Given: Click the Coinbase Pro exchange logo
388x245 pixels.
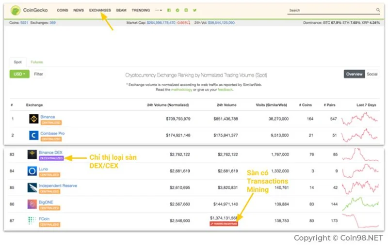Looking at the screenshot, I should click(33, 135).
